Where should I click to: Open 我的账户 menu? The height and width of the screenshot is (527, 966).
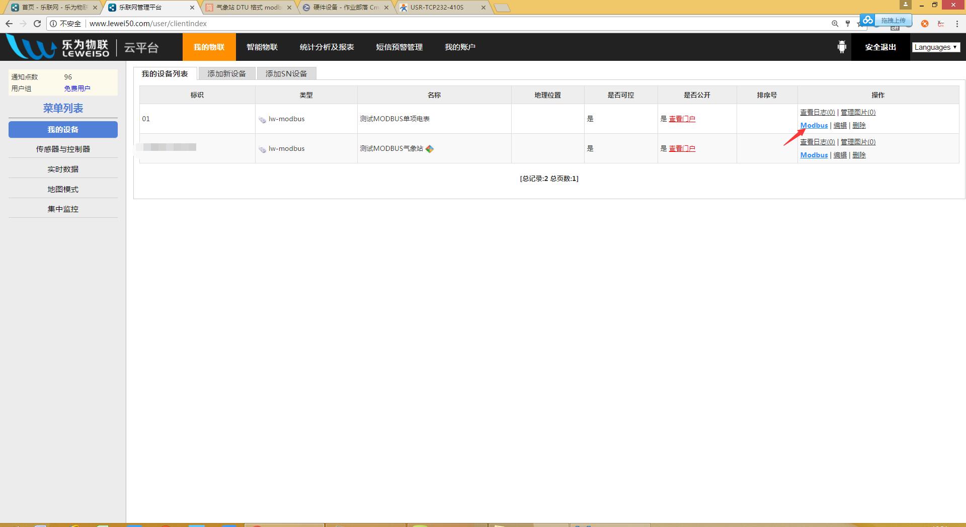point(460,47)
